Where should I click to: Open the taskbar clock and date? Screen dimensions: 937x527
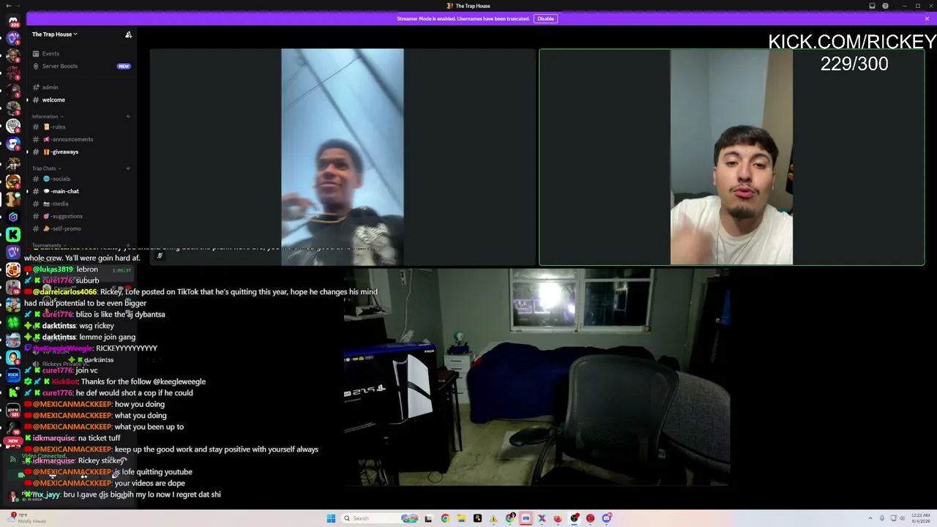920,518
